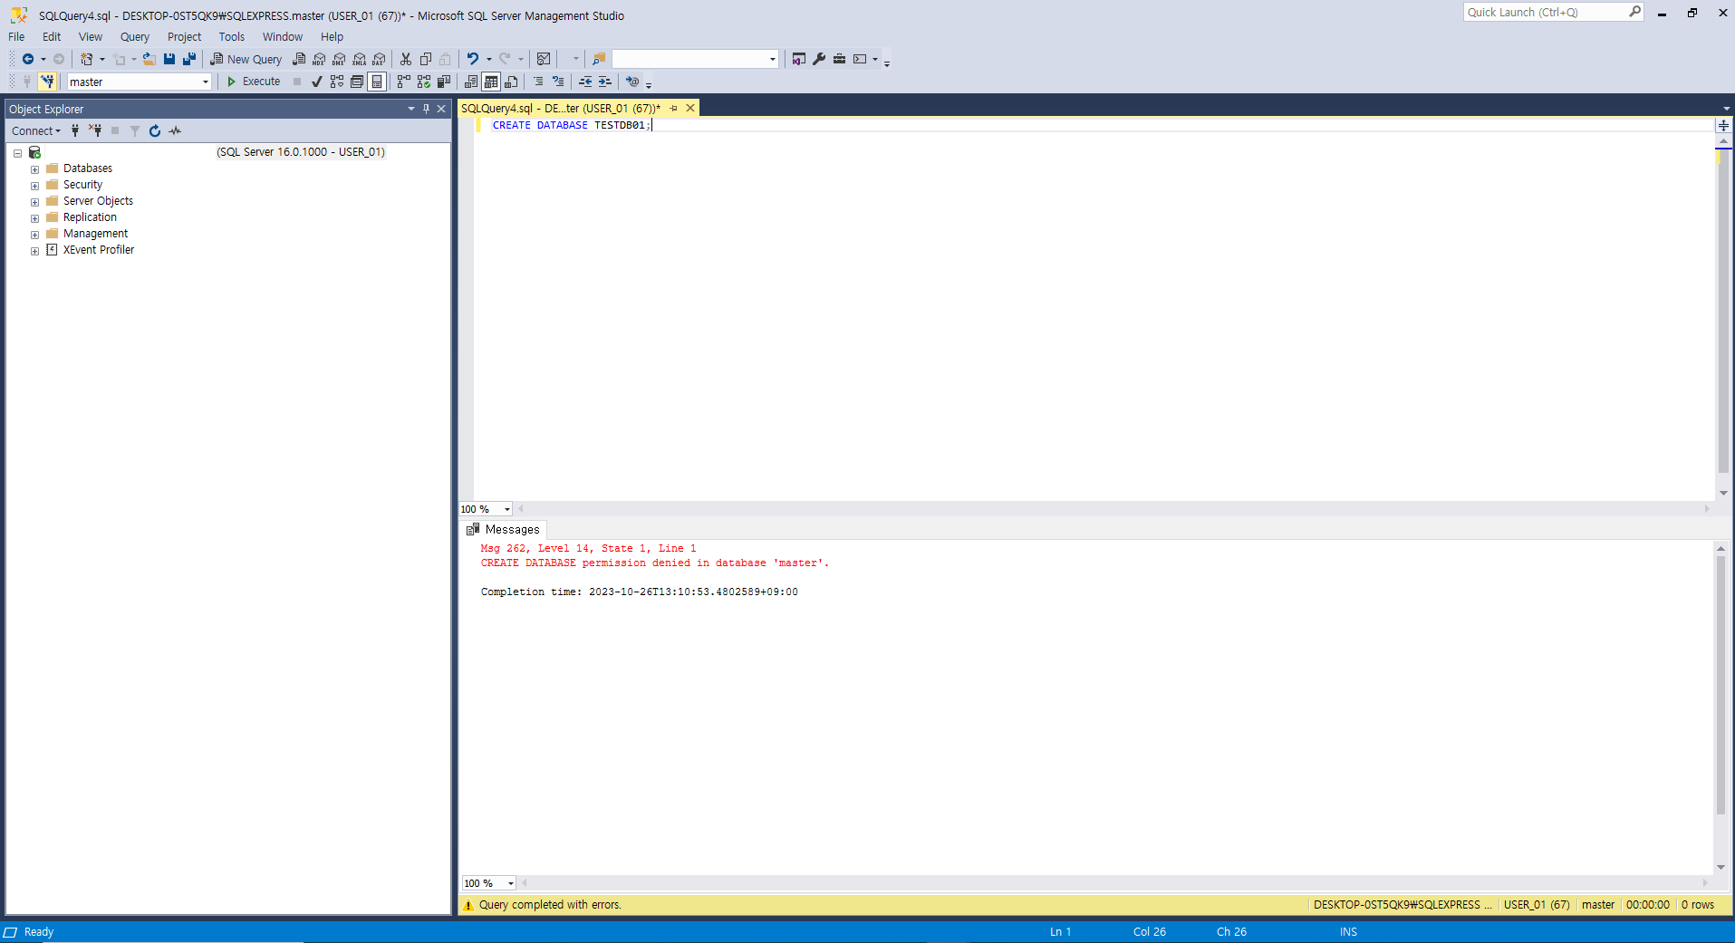This screenshot has width=1735, height=943.
Task: Click the DMX query toolbar icon
Action: (339, 59)
